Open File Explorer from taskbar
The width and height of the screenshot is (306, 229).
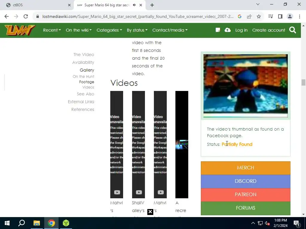pos(36,223)
